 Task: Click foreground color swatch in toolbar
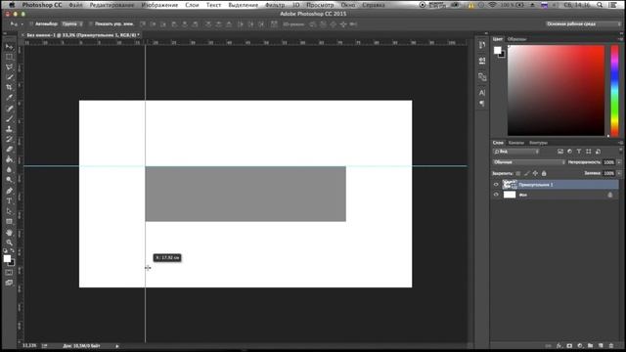(7, 258)
